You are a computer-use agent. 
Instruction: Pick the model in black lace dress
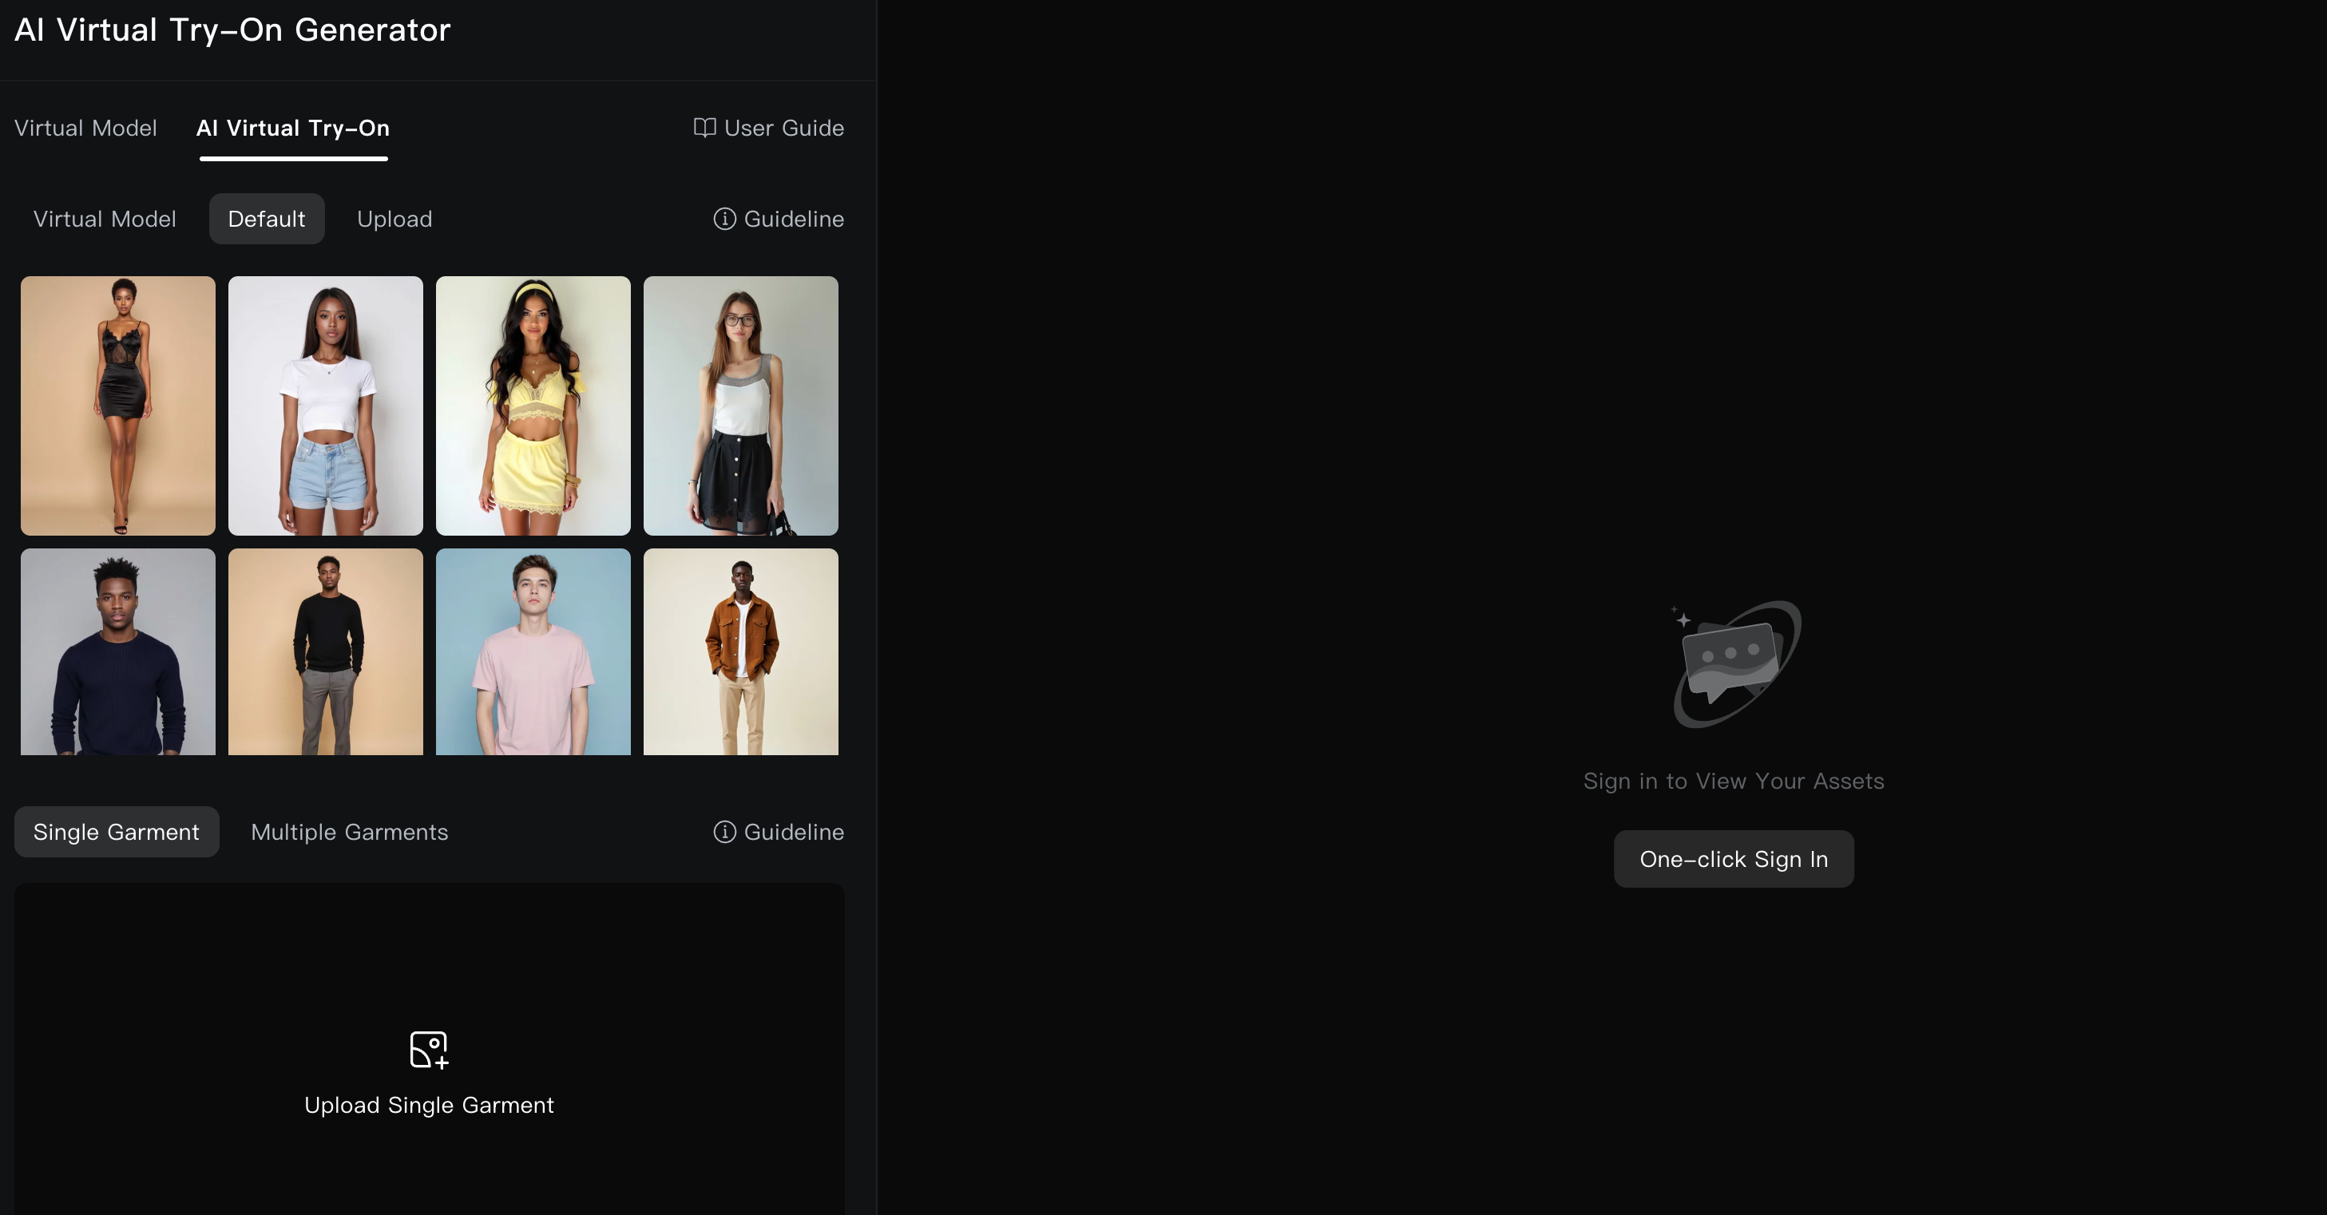pos(118,406)
